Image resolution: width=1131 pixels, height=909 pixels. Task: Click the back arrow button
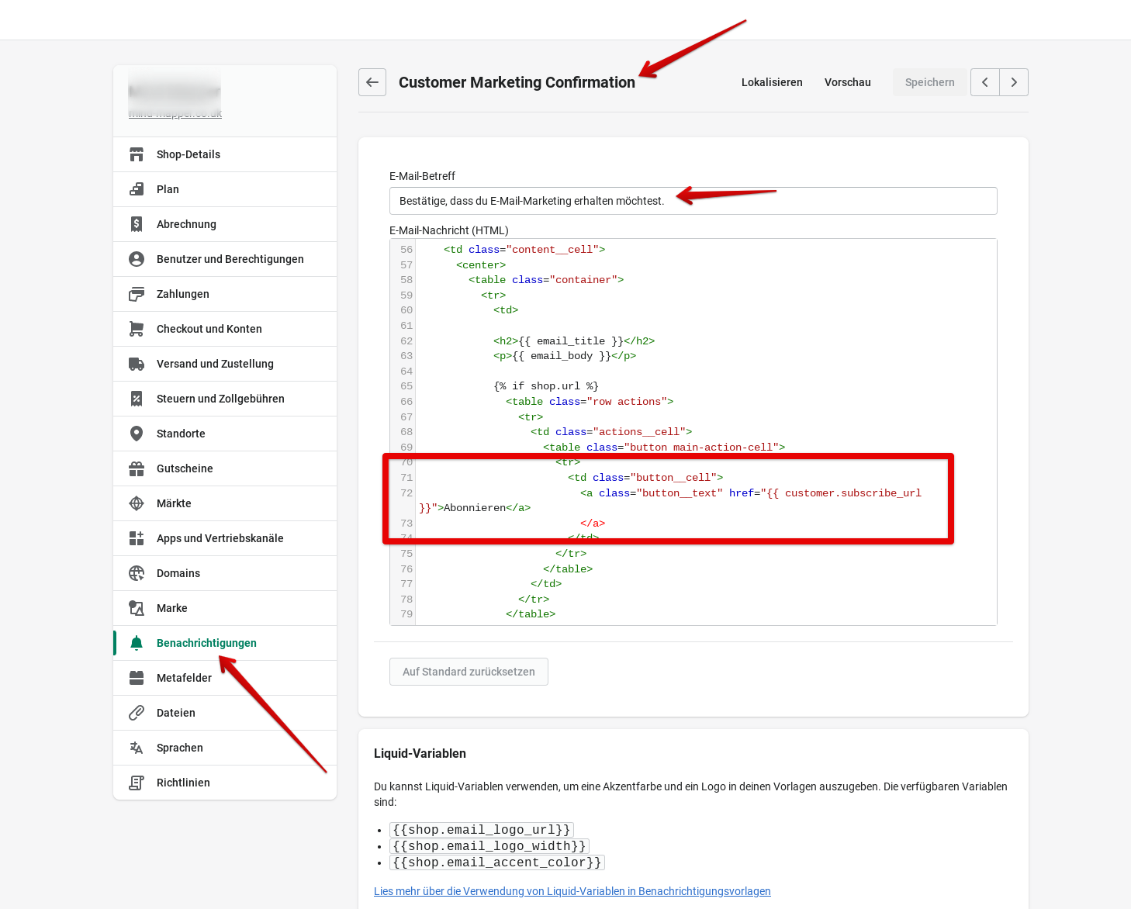coord(372,82)
